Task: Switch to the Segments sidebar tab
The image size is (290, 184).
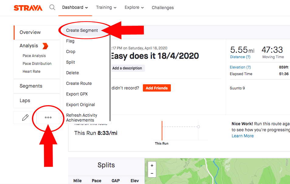Action: click(31, 86)
